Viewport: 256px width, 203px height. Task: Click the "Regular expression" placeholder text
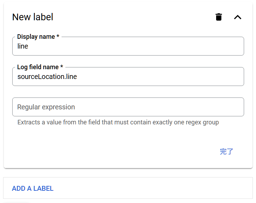tap(46, 107)
